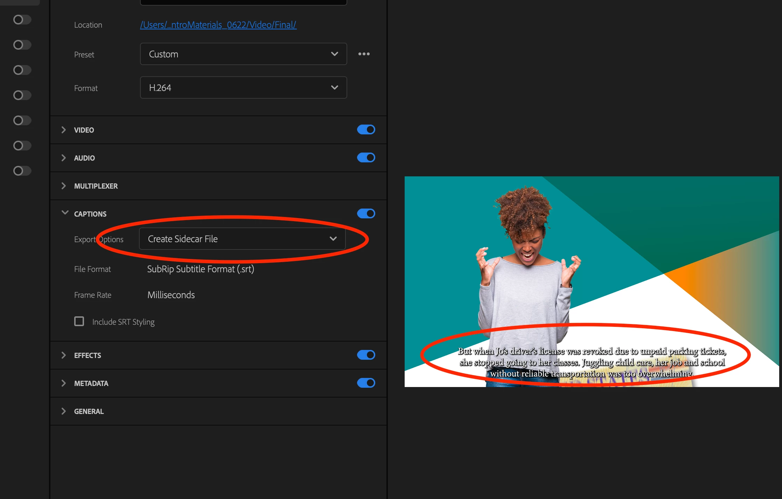Click the output Location file path link
The image size is (782, 499).
pyautogui.click(x=218, y=25)
